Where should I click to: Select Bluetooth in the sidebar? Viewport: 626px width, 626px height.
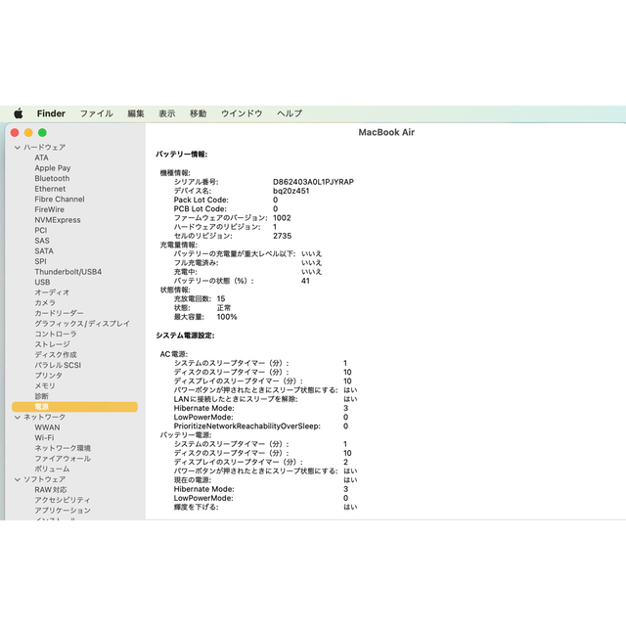tap(52, 178)
